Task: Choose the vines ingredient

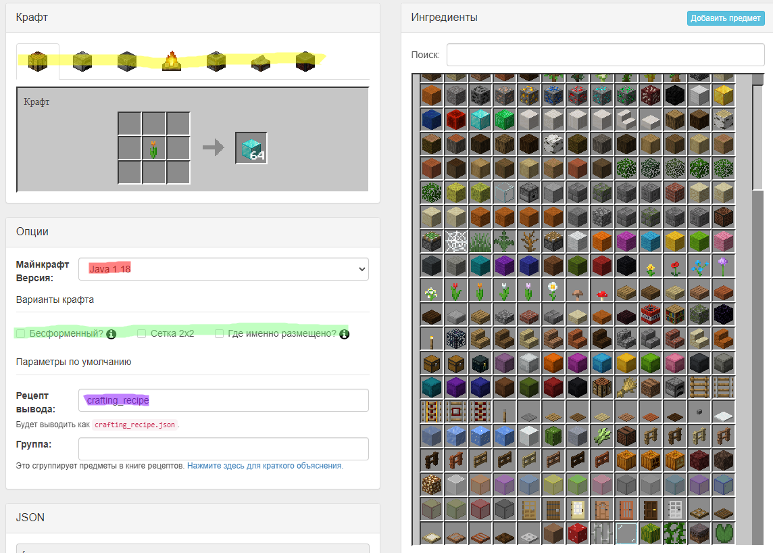Action: click(675, 533)
